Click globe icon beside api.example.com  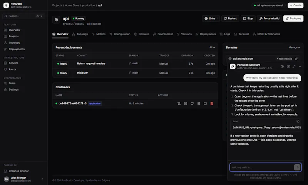pos(230,59)
